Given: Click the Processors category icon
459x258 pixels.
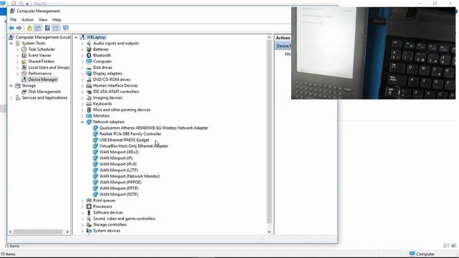Looking at the screenshot, I should (x=89, y=206).
